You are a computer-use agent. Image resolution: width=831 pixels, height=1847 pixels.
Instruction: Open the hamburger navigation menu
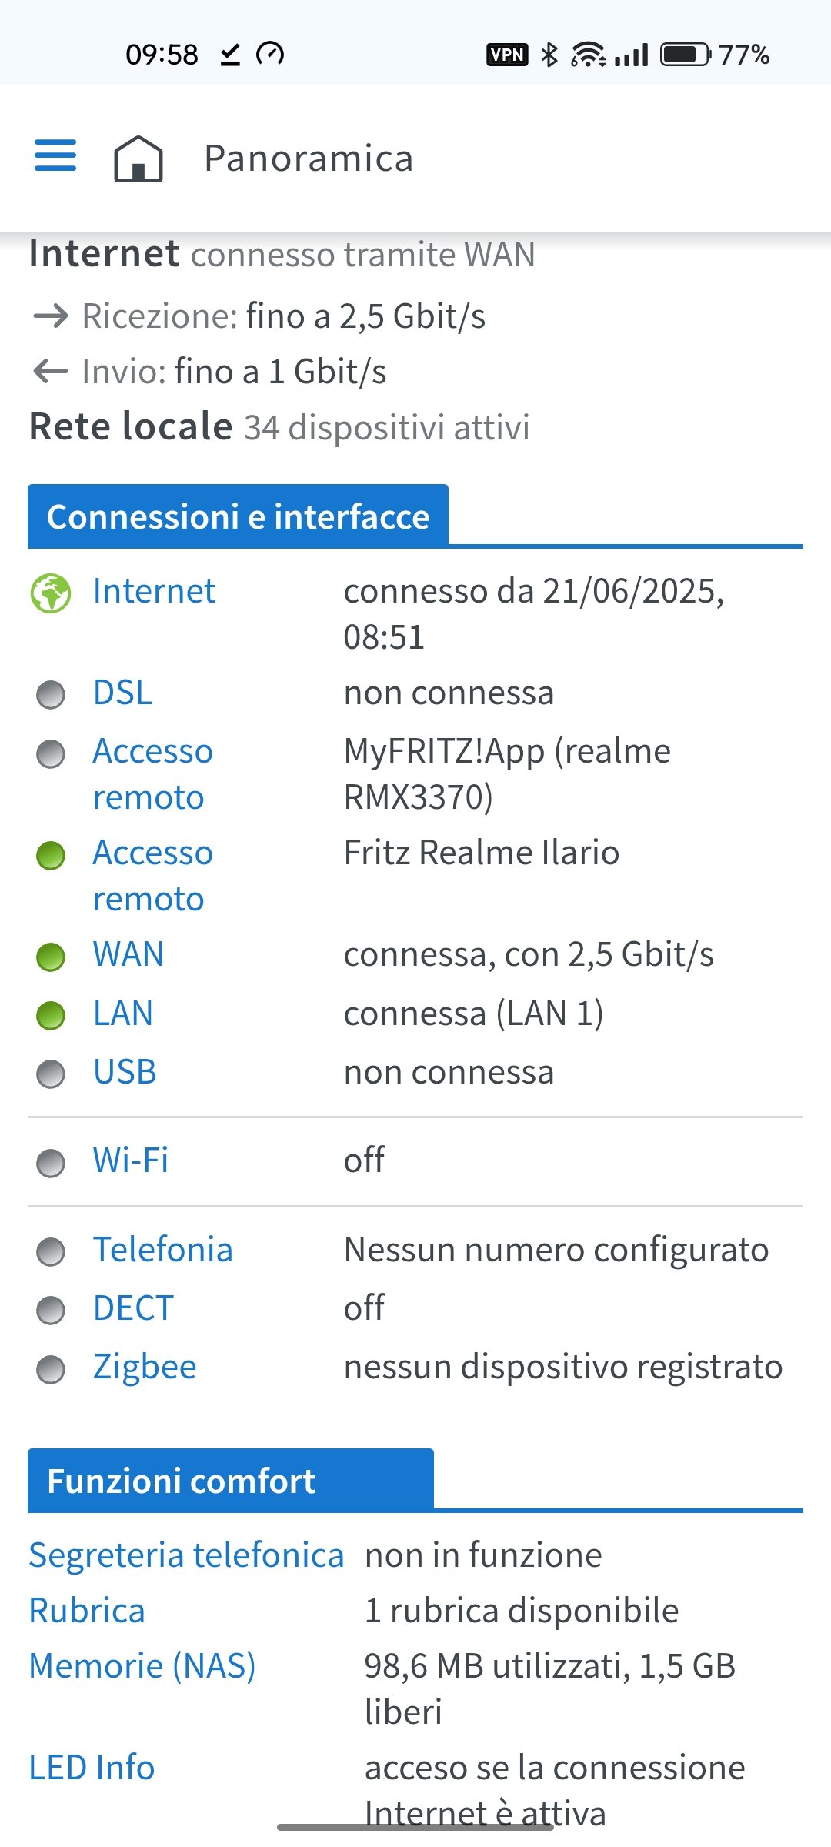pos(55,155)
